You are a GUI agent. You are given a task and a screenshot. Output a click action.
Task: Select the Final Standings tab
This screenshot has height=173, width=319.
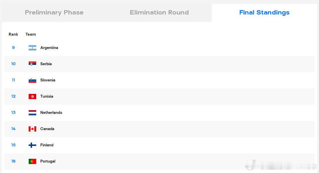click(x=264, y=13)
